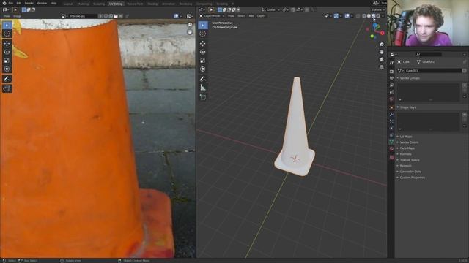Select the Add Cube tool in viewport

coord(203,97)
